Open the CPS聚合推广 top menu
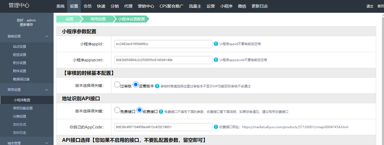Image resolution: width=384 pixels, height=145 pixels. click(x=171, y=6)
